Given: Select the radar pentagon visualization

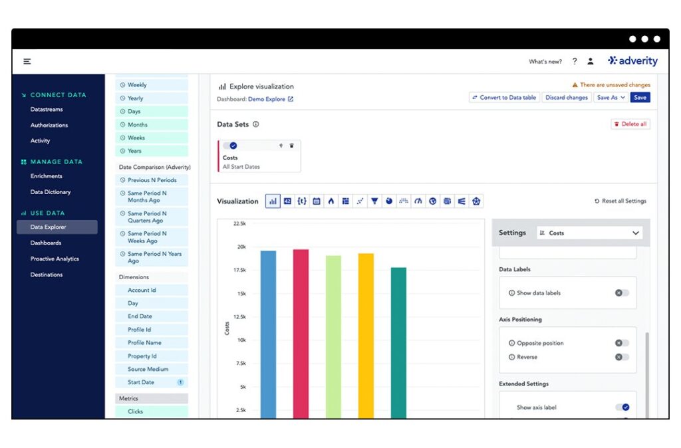Looking at the screenshot, I should click(476, 201).
